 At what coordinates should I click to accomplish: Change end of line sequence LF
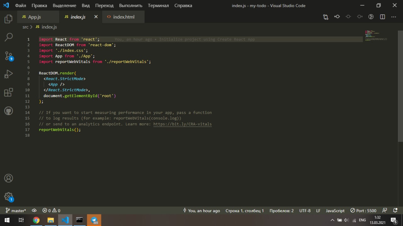318,211
